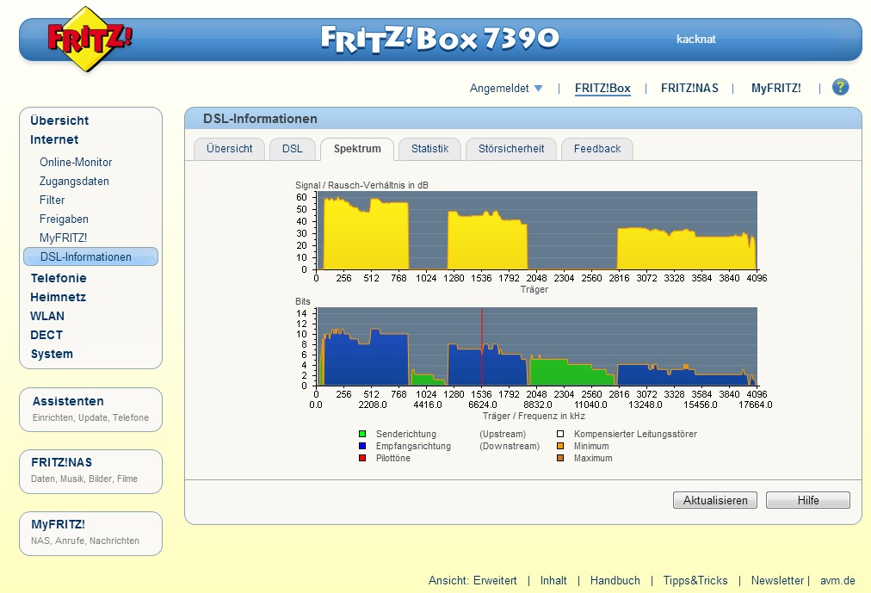The width and height of the screenshot is (871, 593).
Task: Expand the Angemeldet dropdown arrow
Action: pos(538,89)
